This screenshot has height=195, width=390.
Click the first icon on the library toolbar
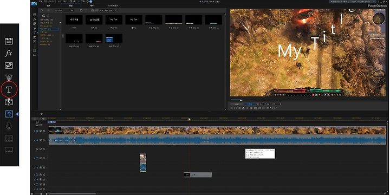(42, 10)
